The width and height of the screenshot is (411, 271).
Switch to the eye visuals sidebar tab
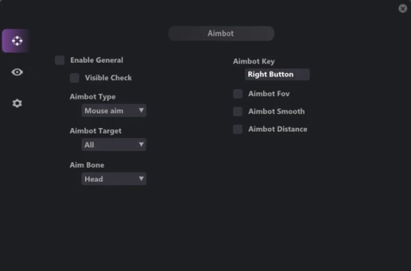click(x=17, y=72)
